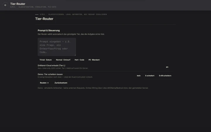Click the 'Erzwingt Eskalation nach oben' hint
This screenshot has width=211, height=132.
65,77
